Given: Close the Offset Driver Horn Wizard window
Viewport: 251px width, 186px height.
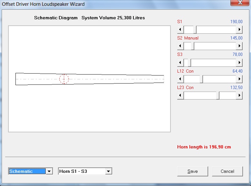Looking at the screenshot, I should [240, 3].
